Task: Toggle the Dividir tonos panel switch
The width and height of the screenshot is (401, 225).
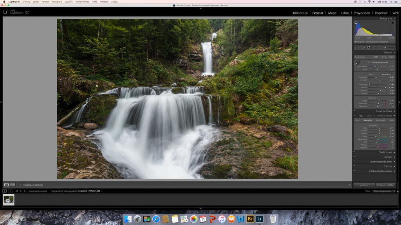Action: pyautogui.click(x=354, y=152)
